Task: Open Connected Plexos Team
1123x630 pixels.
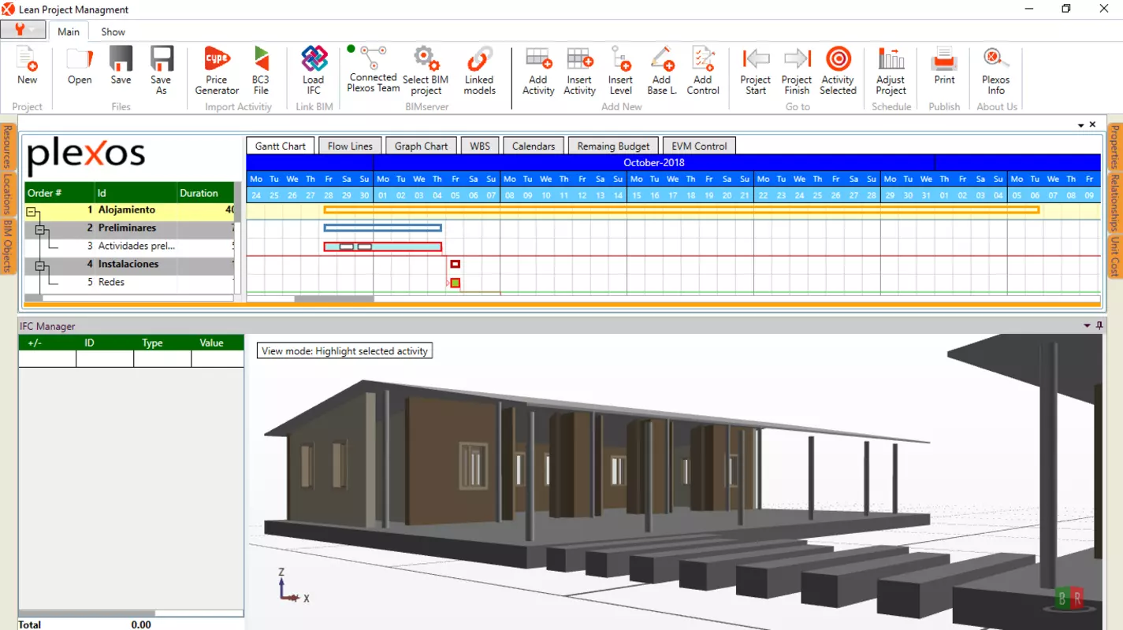Action: pyautogui.click(x=373, y=69)
